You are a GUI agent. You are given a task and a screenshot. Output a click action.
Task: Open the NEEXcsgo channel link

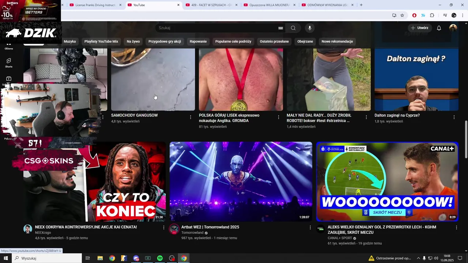pyautogui.click(x=43, y=233)
